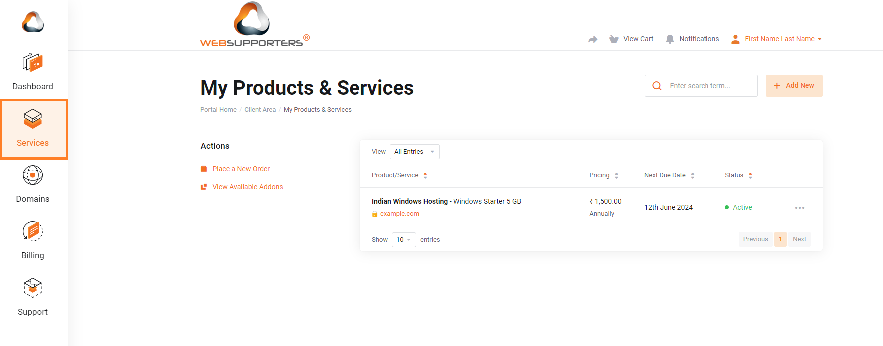This screenshot has width=883, height=346.
Task: Open the Billing sidebar icon
Action: (x=33, y=232)
